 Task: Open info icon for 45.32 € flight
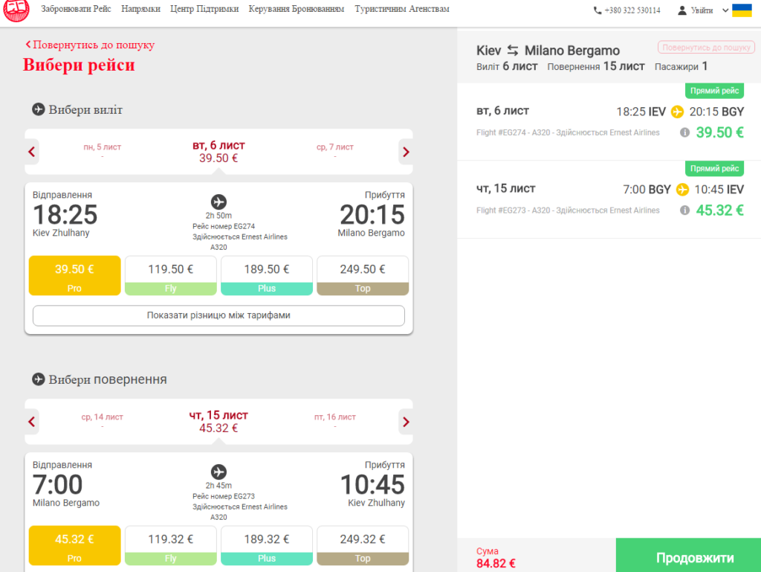point(684,211)
